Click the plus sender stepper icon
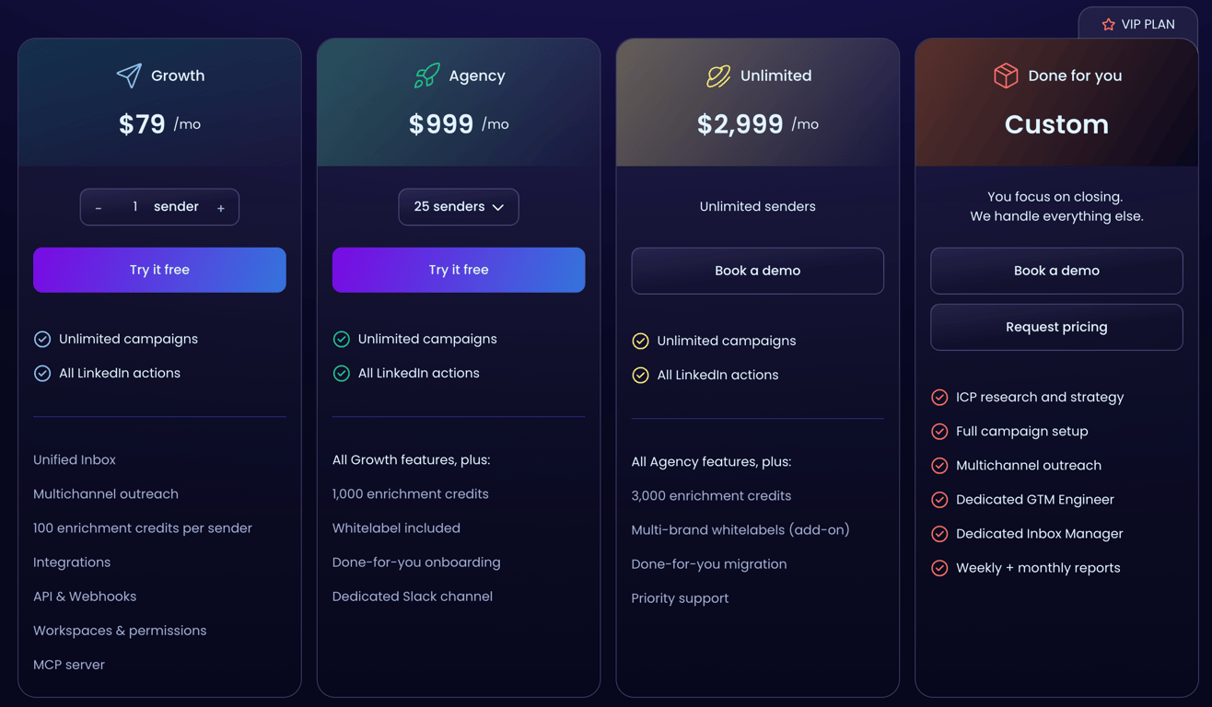 click(221, 208)
